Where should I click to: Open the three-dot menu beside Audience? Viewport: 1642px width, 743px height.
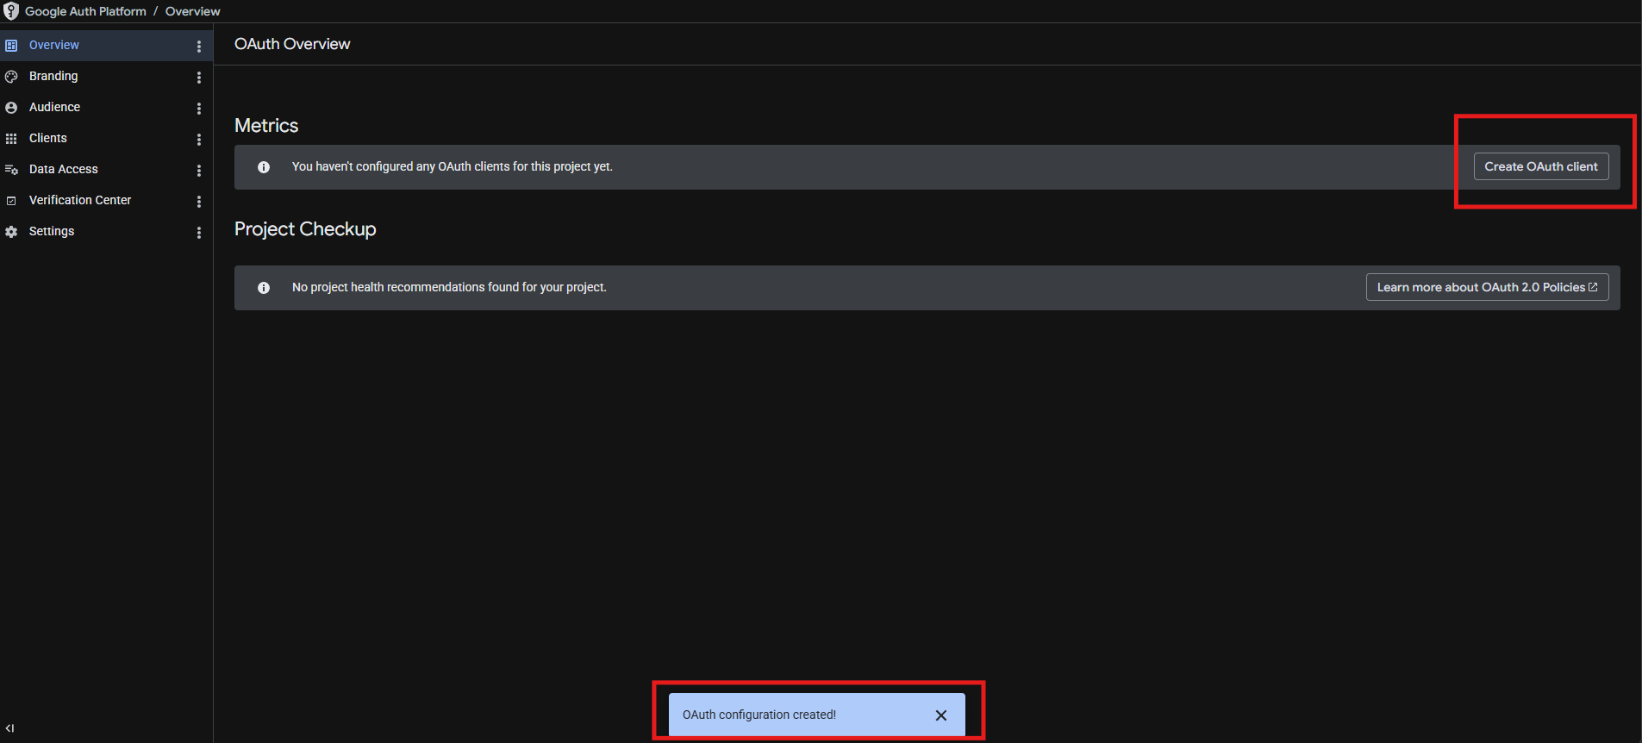[199, 108]
